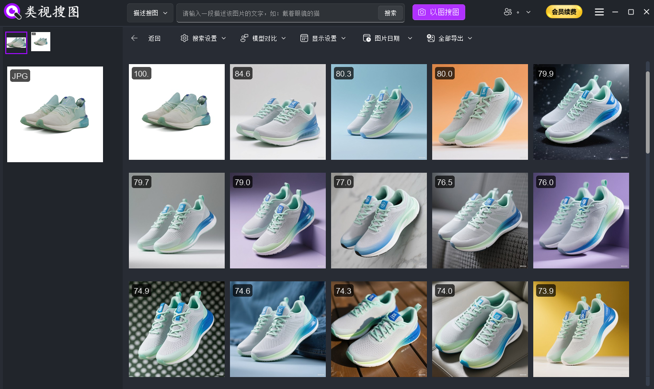Click the description search text field
Viewport: 654px width, 389px height.
click(278, 13)
